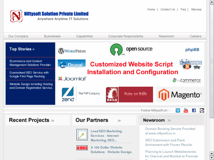Viewport: 214px width, 160px height.
Task: Click the Lead SEO Marketing arrow thumbnail
Action: coord(82,135)
